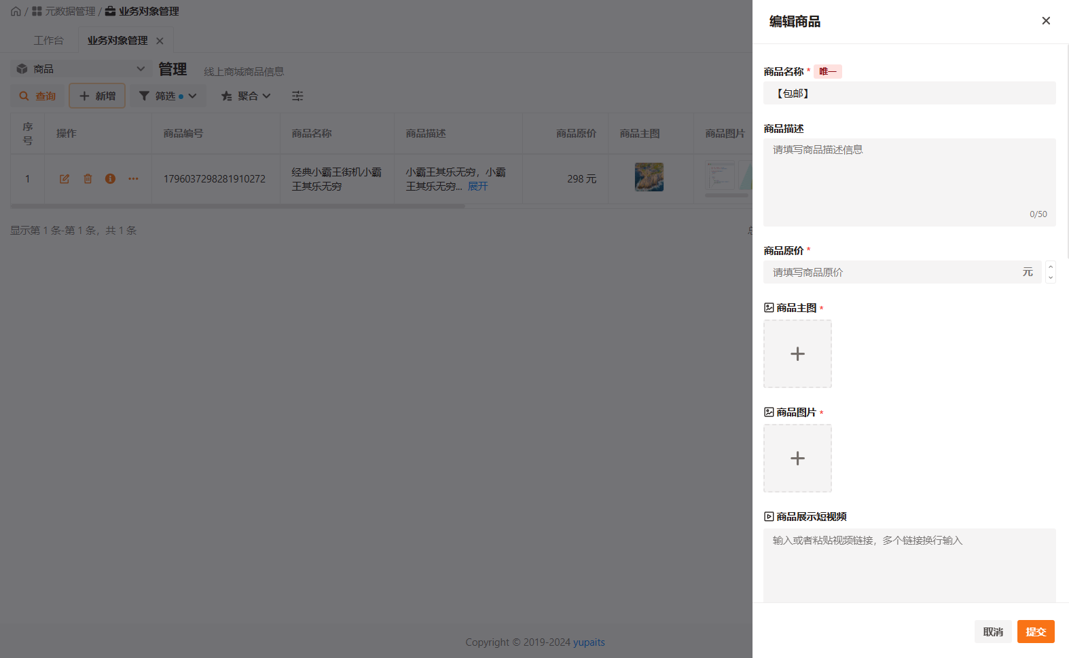The height and width of the screenshot is (658, 1069).
Task: Click 展开 link in 商品描述 cell
Action: point(477,187)
